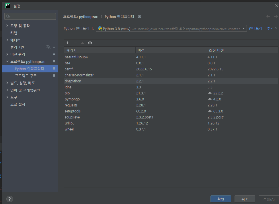The width and height of the screenshot is (279, 204).
Task: Click project icon on 프로젝트: pythonprac row
Action: click(54, 62)
